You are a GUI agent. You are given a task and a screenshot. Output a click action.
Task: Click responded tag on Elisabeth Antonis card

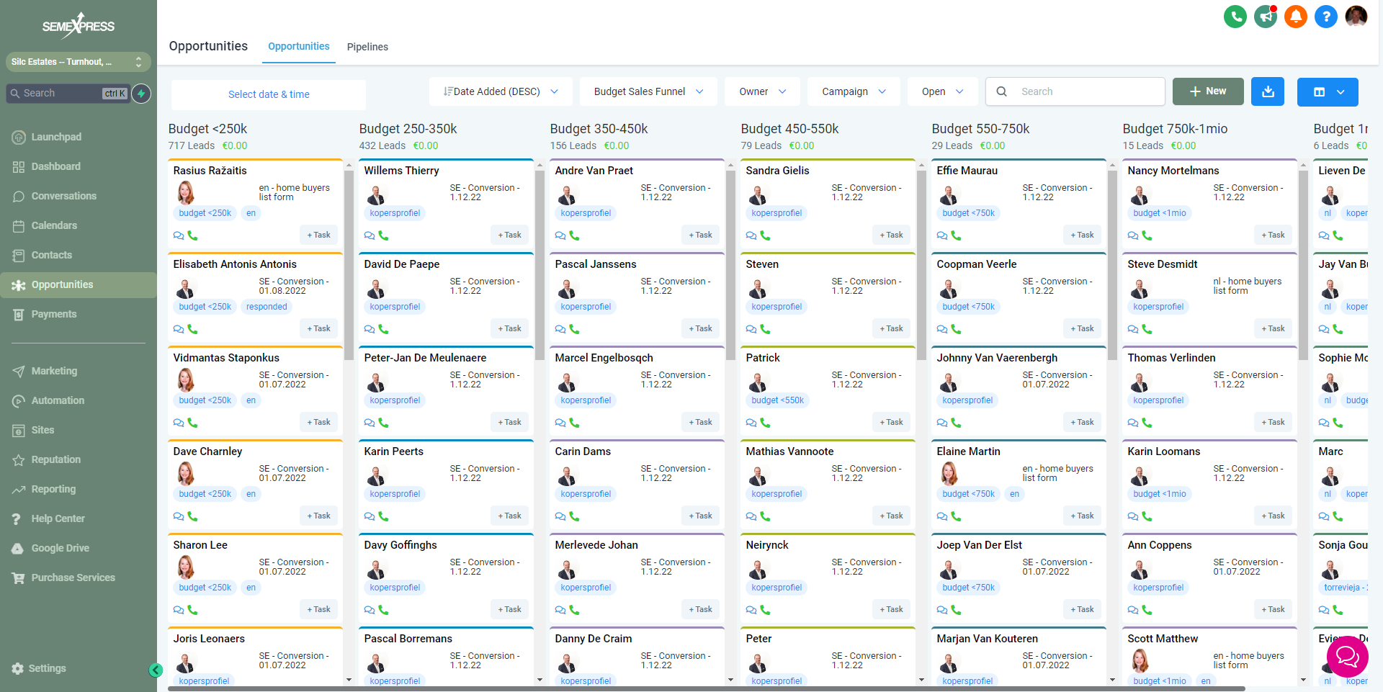[x=267, y=307]
